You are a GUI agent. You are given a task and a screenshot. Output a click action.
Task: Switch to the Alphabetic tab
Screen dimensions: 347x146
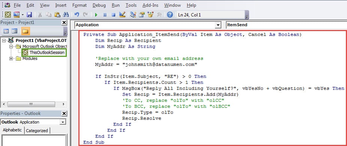click(12, 130)
